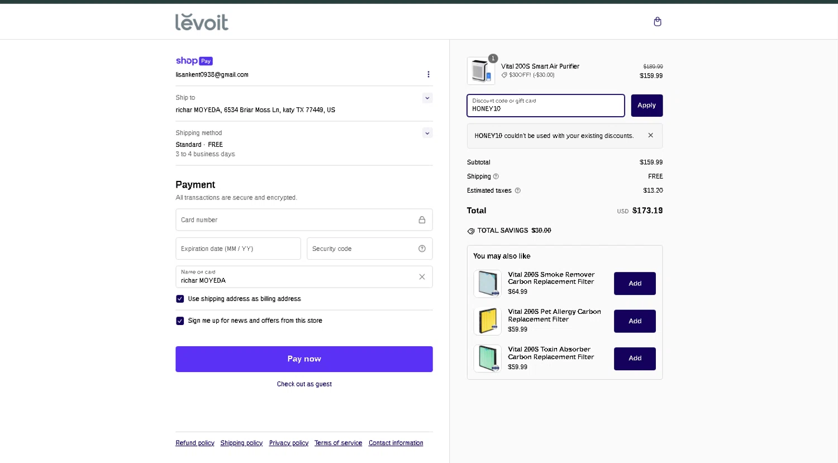This screenshot has width=838, height=463.
Task: Click the crossed-out $189.99 original price
Action: point(653,66)
